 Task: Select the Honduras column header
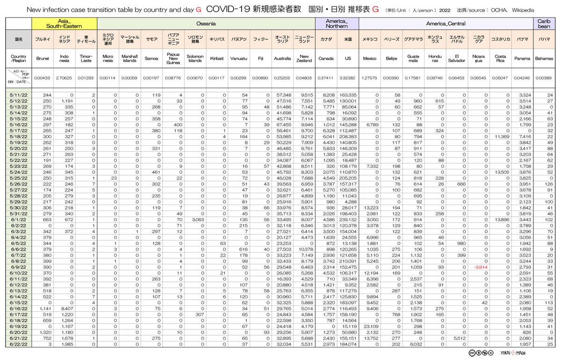pyautogui.click(x=435, y=59)
